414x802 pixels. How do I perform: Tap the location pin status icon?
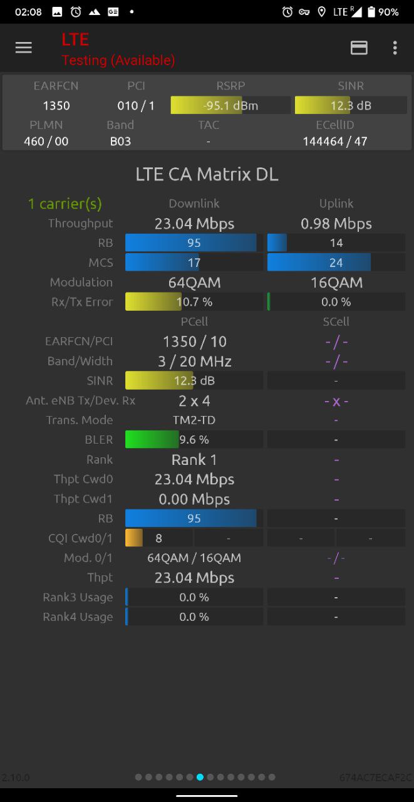(322, 12)
